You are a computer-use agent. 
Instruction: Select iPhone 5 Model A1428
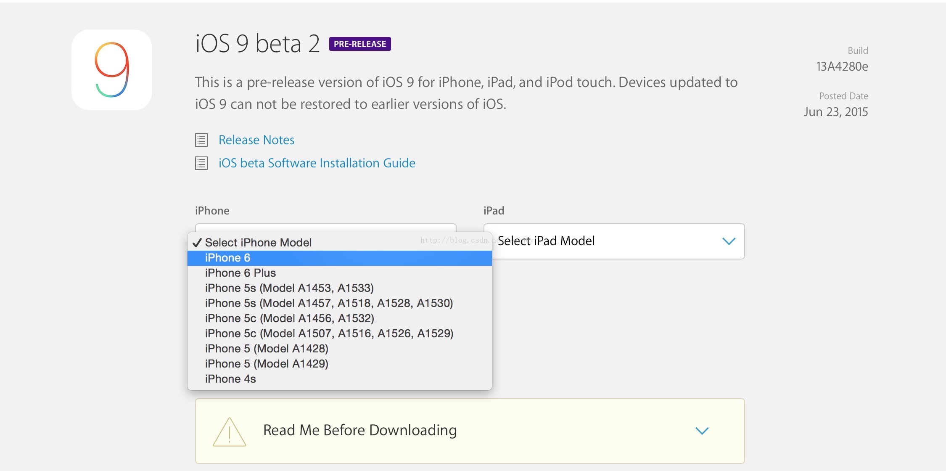click(340, 349)
